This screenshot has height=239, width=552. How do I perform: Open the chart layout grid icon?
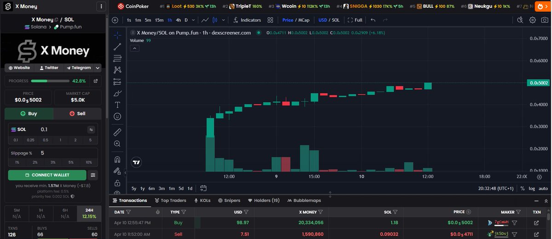pos(270,20)
